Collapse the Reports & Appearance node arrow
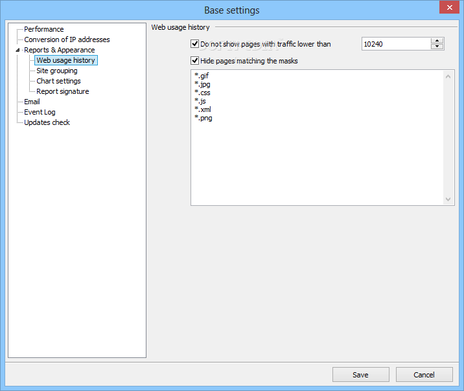 [17, 50]
